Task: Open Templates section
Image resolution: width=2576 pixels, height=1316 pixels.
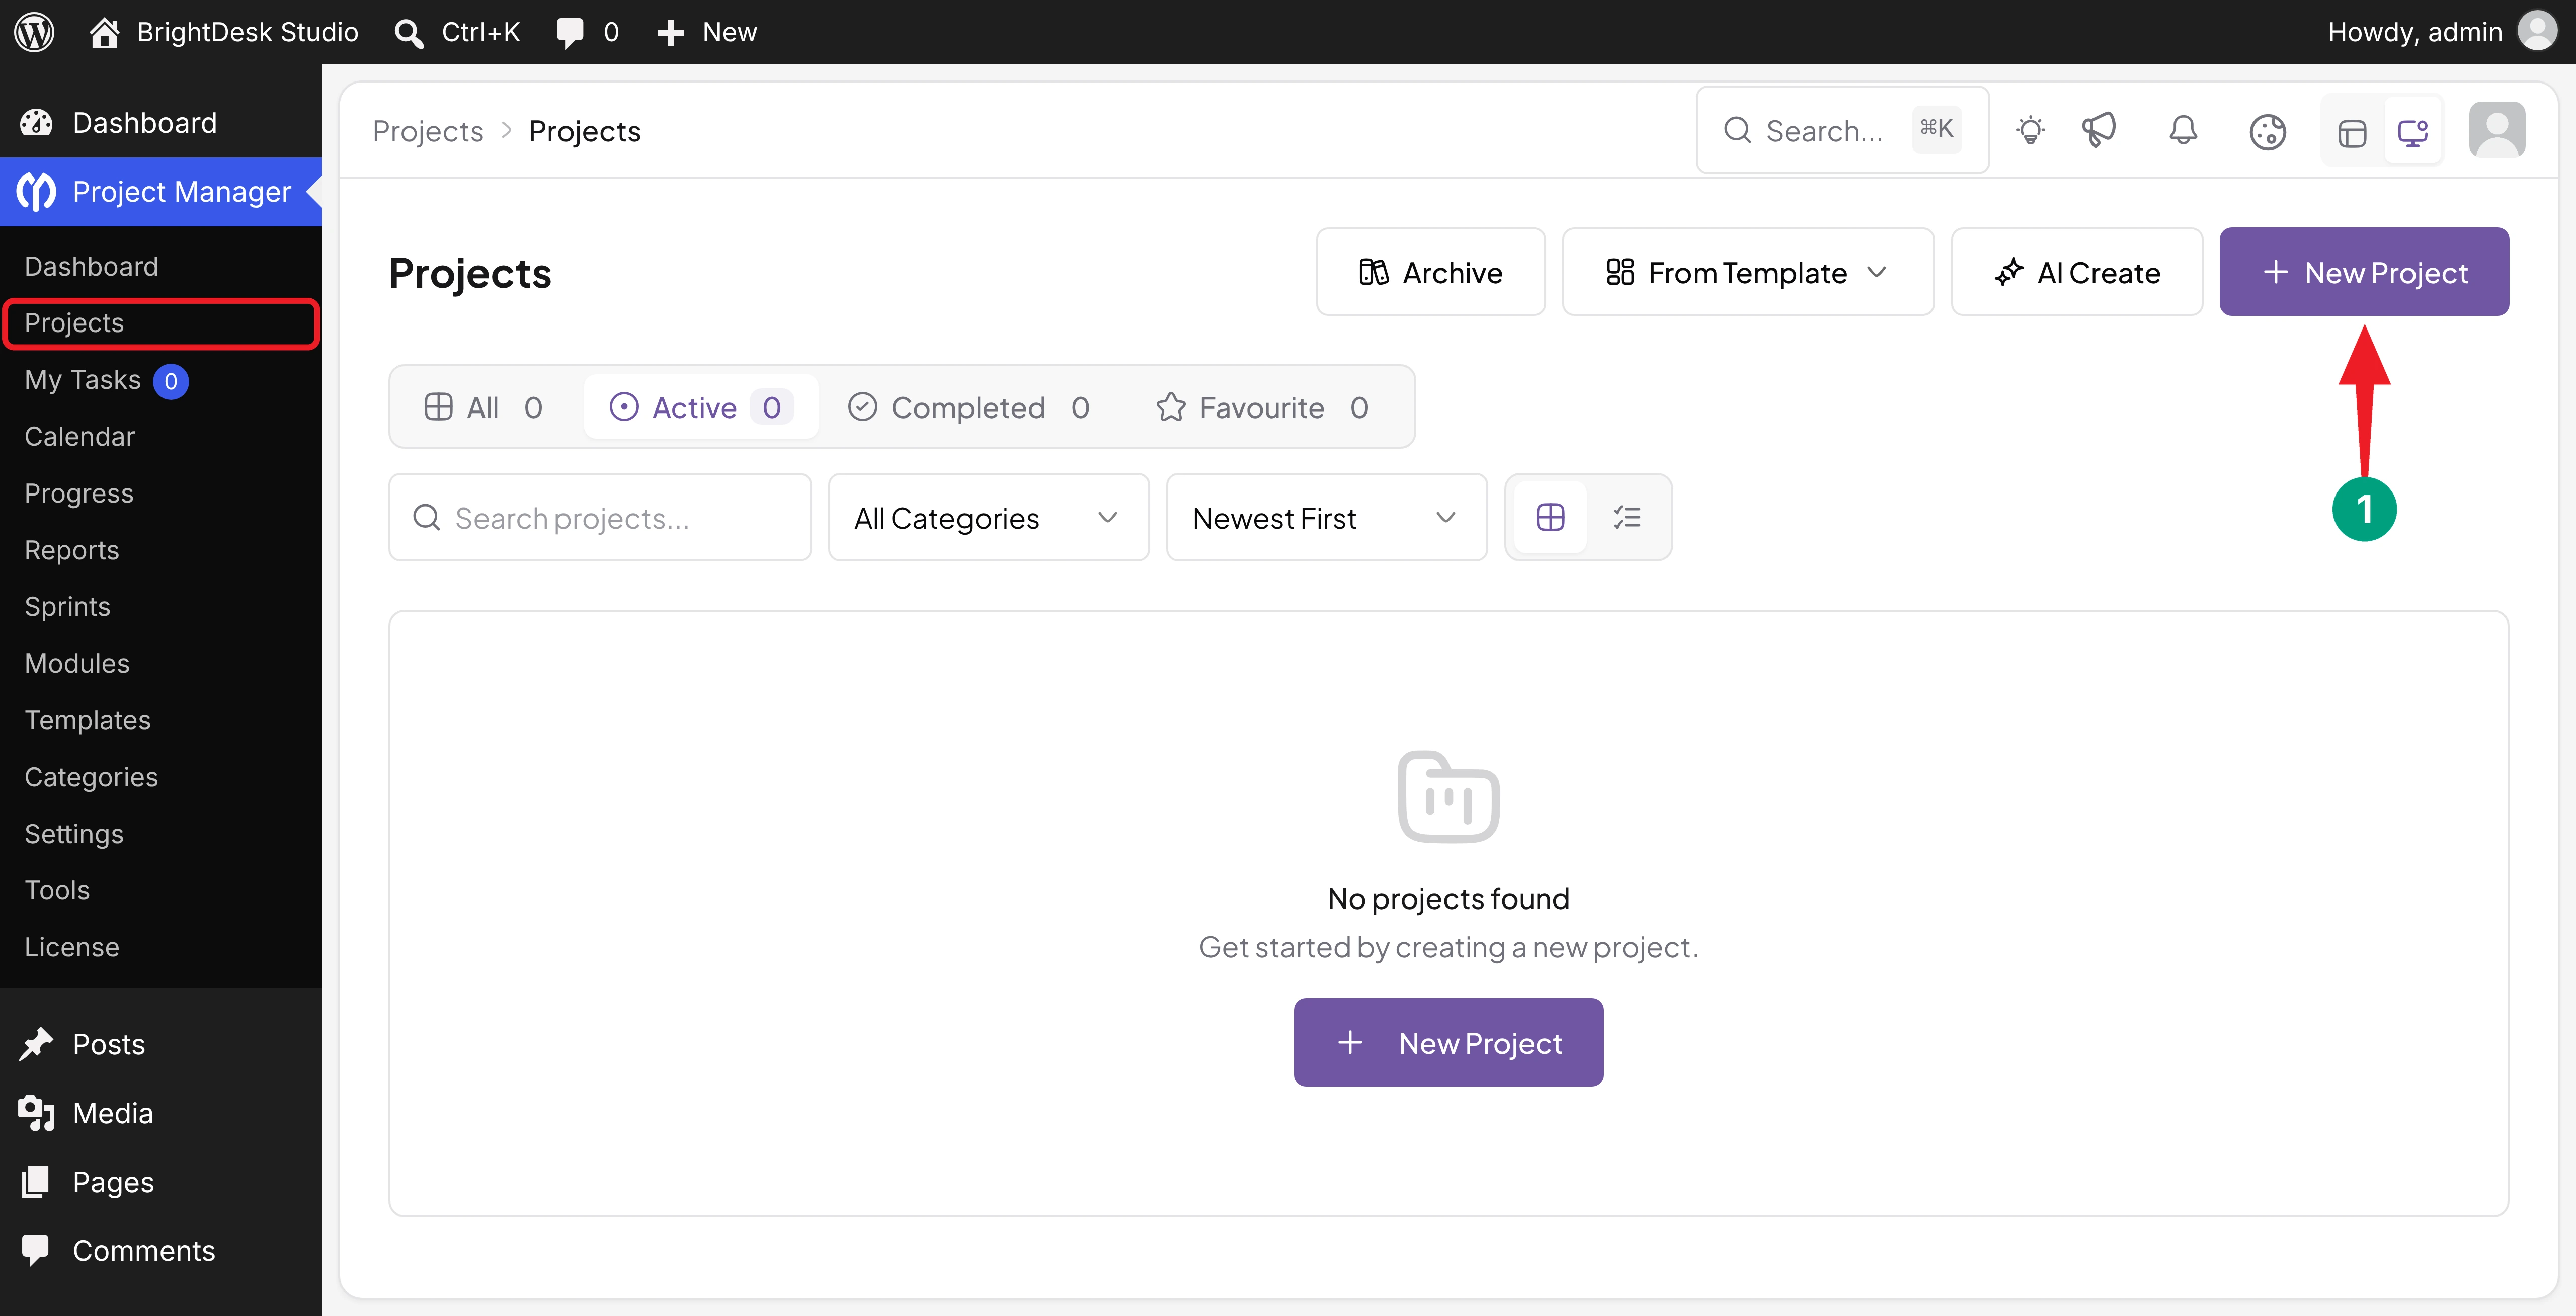Action: (87, 721)
